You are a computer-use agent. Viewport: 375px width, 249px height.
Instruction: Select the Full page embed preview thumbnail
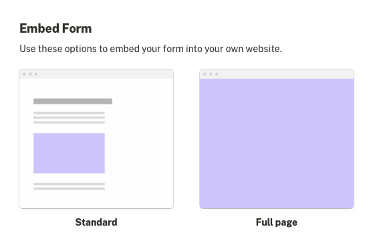click(277, 139)
